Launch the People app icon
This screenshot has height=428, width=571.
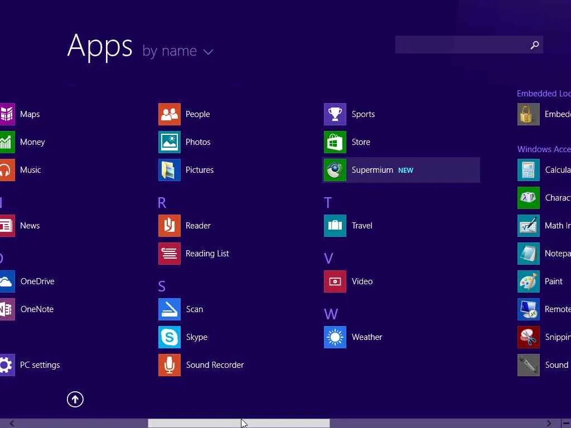click(170, 114)
